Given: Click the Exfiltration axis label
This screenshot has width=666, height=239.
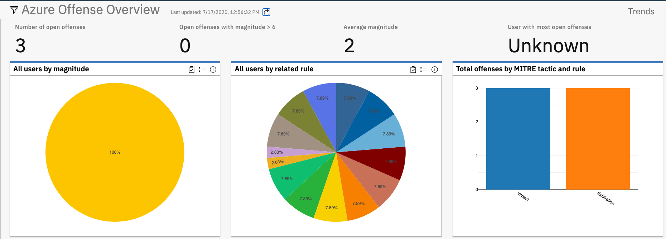Looking at the screenshot, I should click(605, 198).
